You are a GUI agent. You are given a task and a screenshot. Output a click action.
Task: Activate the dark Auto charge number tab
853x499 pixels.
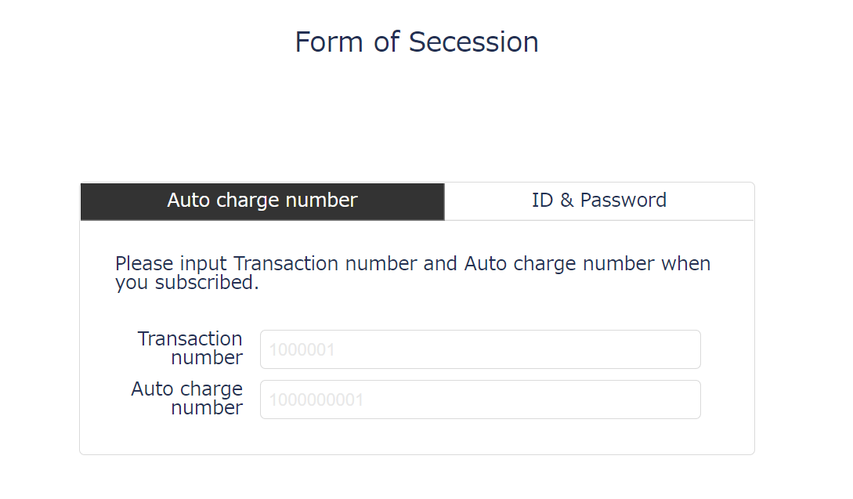[x=262, y=201]
